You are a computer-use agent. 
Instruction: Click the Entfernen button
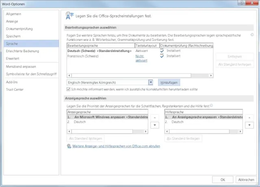pyautogui.click(x=235, y=57)
